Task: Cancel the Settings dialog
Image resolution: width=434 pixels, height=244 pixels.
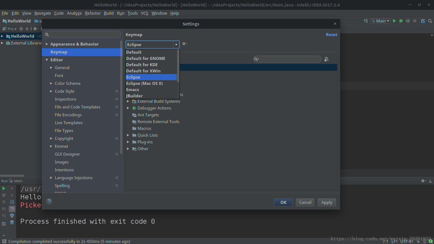Action: pyautogui.click(x=305, y=203)
